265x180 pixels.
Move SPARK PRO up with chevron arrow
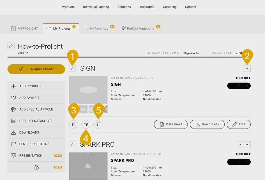click(x=240, y=144)
